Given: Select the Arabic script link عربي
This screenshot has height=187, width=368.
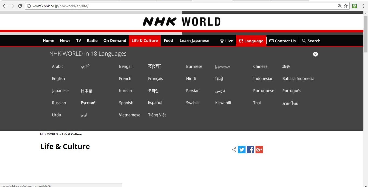Looking at the screenshot, I should point(85,66).
